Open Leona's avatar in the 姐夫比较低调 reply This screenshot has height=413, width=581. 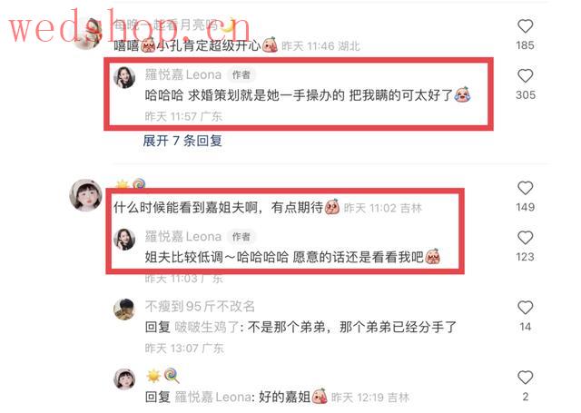tap(124, 240)
